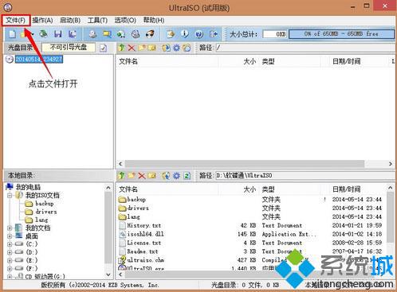This screenshot has width=397, height=292.
Task: Open the 启动(B) menu
Action: pyautogui.click(x=70, y=20)
